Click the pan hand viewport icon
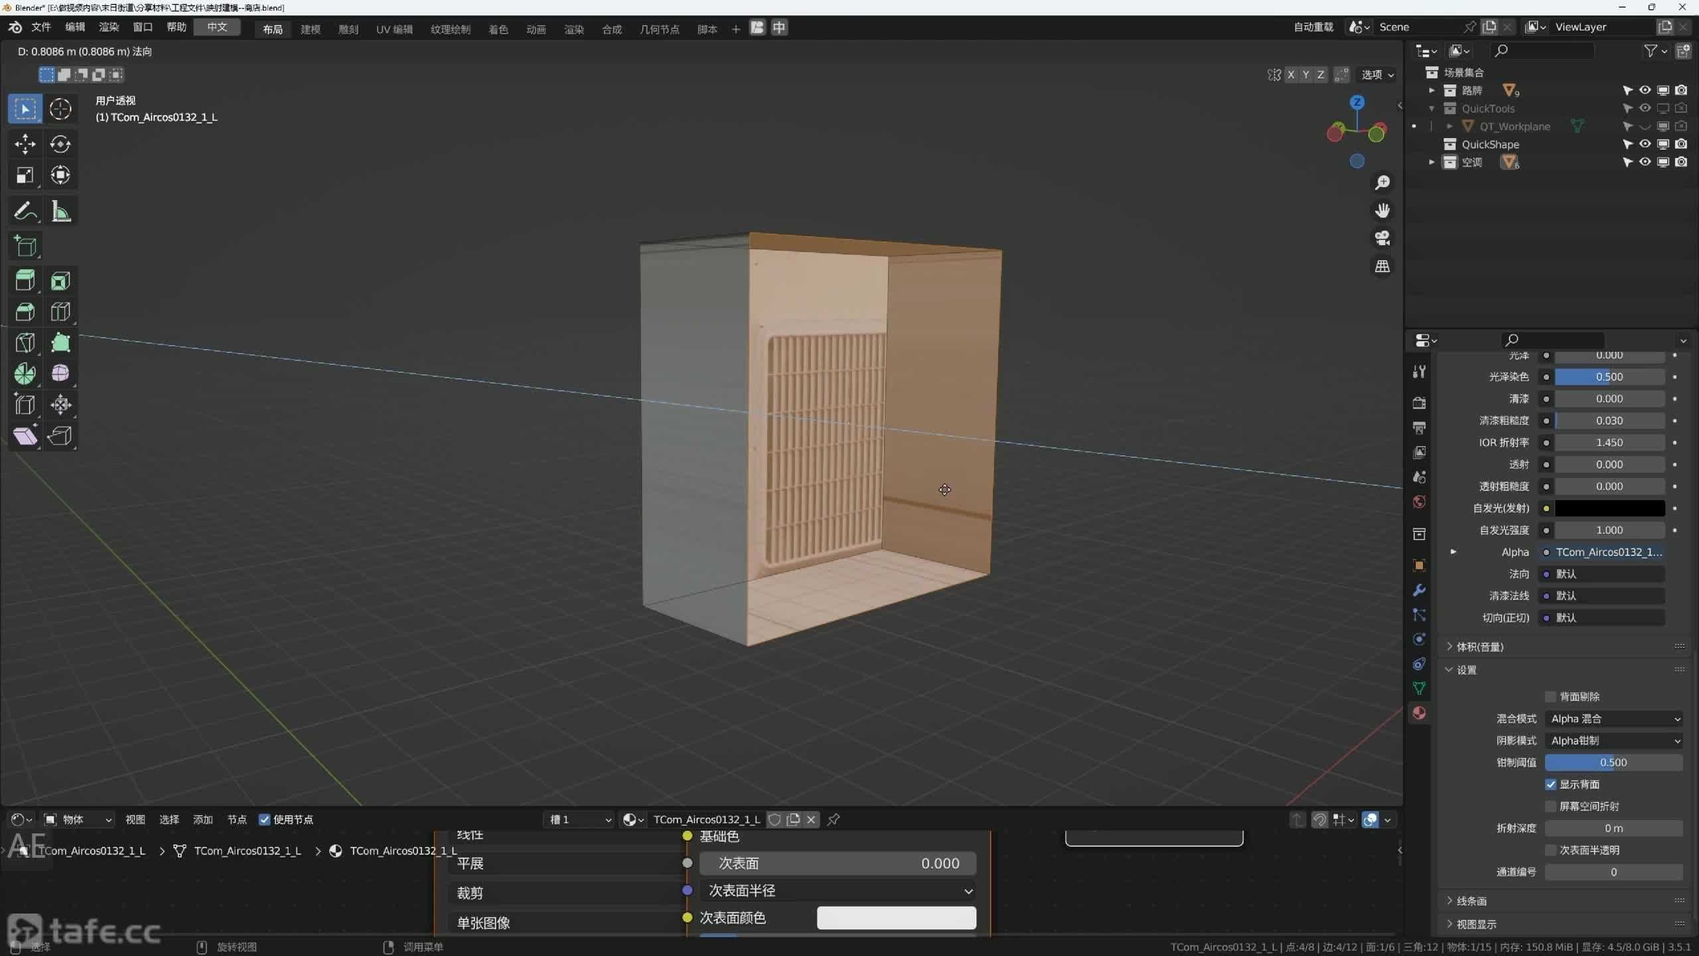1699x956 pixels. (x=1382, y=210)
